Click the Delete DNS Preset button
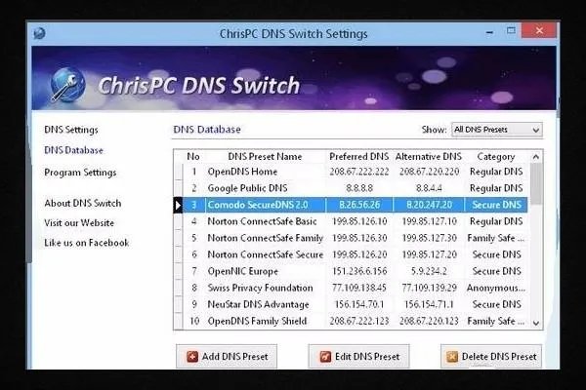The width and height of the screenshot is (586, 390). pyautogui.click(x=491, y=357)
